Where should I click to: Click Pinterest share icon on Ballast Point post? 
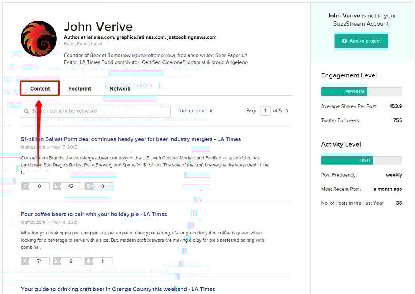[x=89, y=186]
